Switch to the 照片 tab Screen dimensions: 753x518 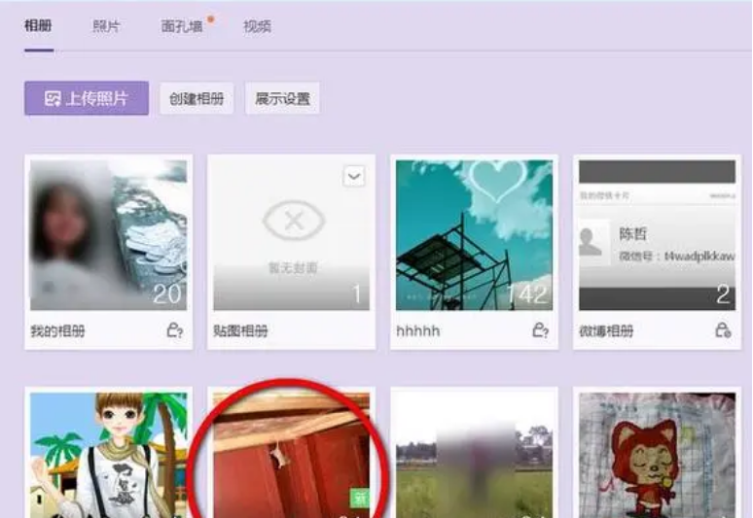coord(106,27)
